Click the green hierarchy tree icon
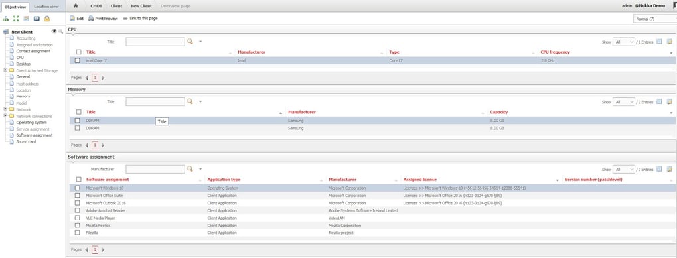This screenshot has height=258, width=677. tap(5, 19)
